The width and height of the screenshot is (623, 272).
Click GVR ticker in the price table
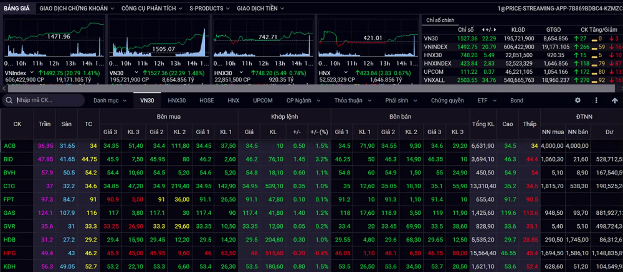[x=9, y=226]
